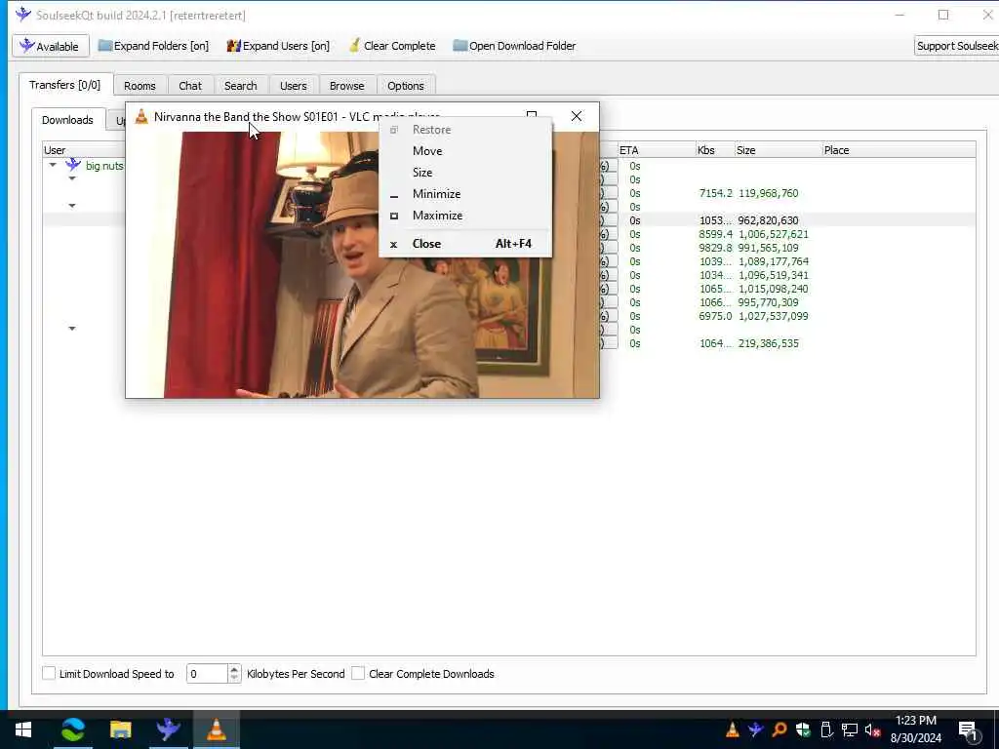
Task: Choose Move from the window context menu
Action: 465,151
